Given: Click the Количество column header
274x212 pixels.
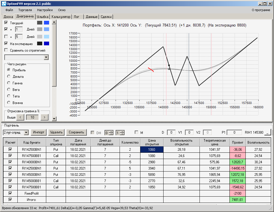Looking at the screenshot, I should coord(130,142).
